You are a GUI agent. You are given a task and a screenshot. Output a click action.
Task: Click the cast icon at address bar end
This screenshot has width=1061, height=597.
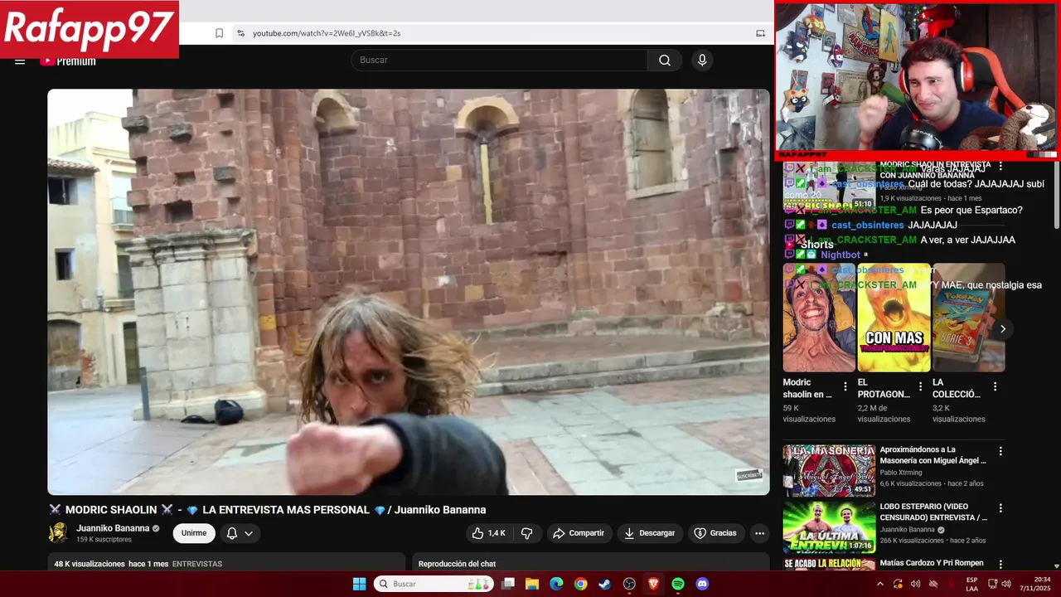point(760,33)
